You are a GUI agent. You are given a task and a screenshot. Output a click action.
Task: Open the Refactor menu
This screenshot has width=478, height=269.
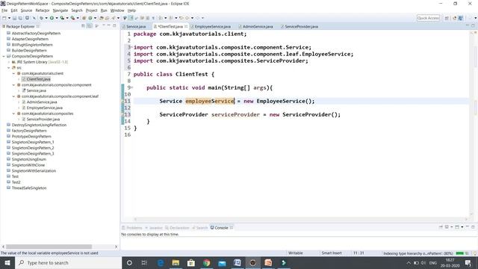click(43, 10)
